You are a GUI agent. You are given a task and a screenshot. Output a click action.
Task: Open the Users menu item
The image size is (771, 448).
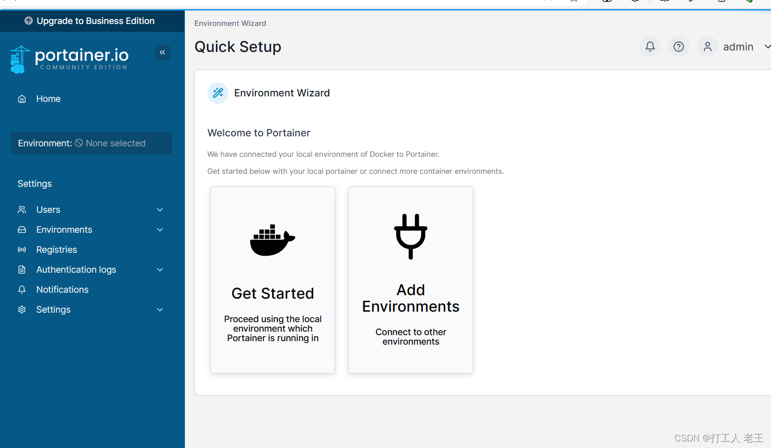click(48, 210)
